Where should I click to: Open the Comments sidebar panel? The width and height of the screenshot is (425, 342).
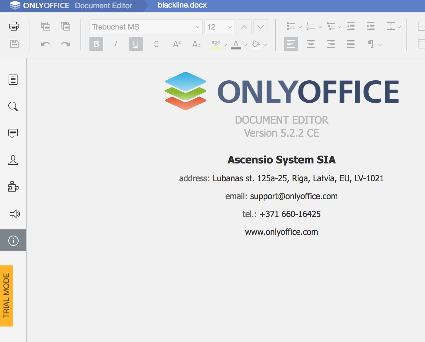pyautogui.click(x=13, y=133)
